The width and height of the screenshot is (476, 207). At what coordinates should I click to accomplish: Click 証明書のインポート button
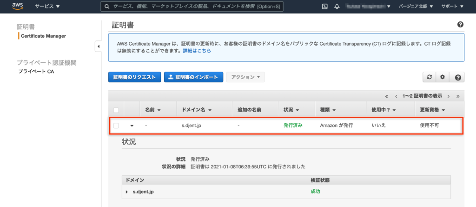194,77
